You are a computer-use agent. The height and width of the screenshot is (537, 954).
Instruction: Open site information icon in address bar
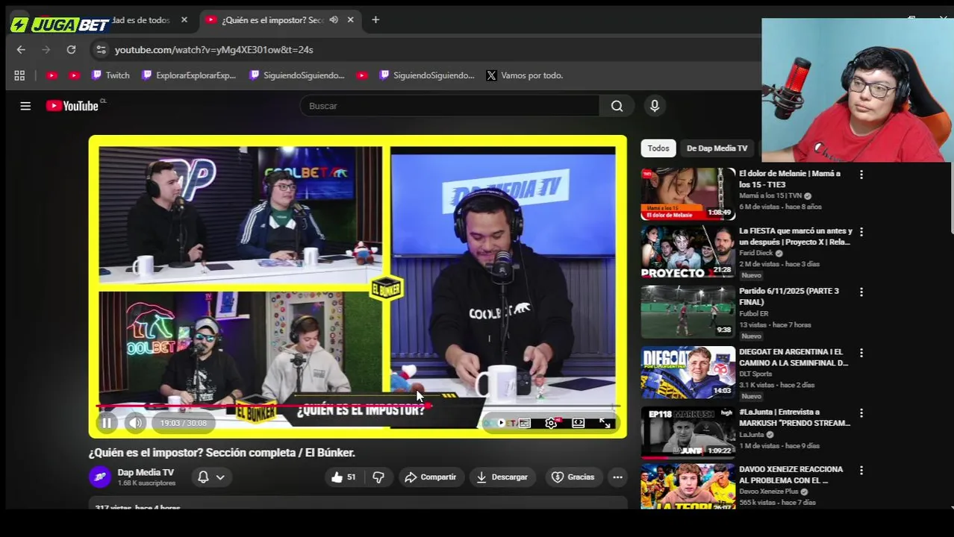101,50
